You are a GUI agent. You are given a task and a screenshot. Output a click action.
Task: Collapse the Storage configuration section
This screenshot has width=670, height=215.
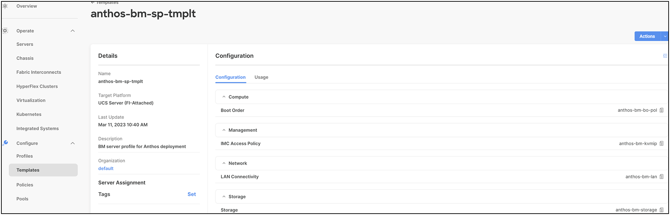[x=224, y=197]
